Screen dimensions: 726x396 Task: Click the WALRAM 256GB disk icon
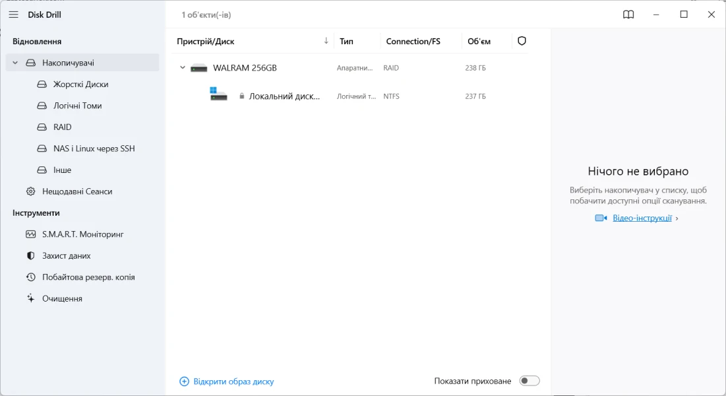click(x=198, y=68)
